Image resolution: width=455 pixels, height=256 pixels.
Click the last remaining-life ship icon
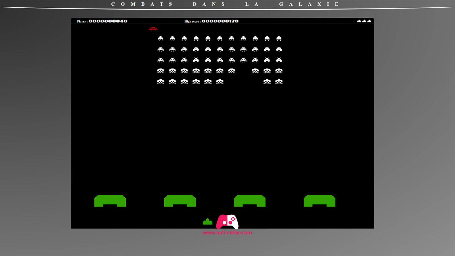pos(369,21)
